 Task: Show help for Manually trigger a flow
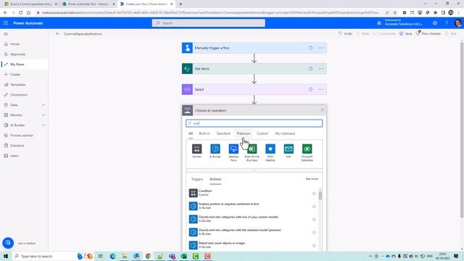point(310,48)
